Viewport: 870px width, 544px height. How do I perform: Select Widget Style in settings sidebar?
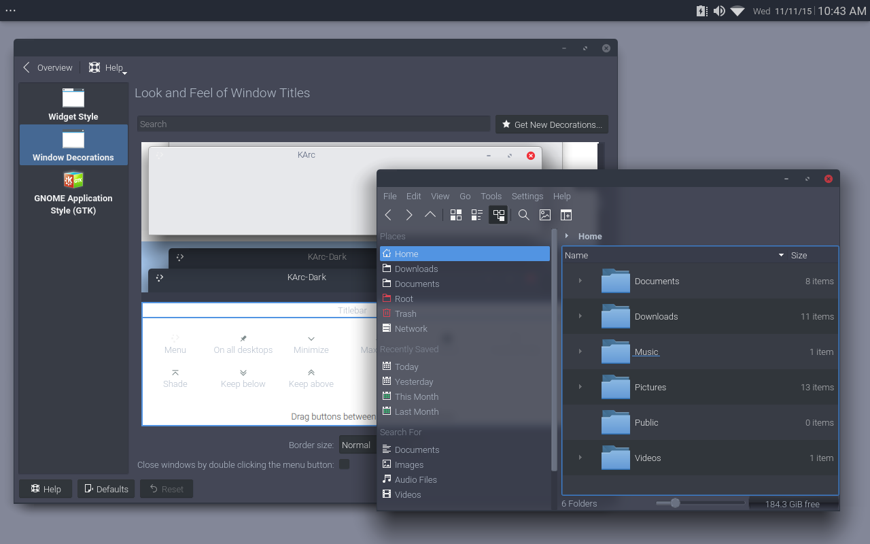tap(73, 104)
